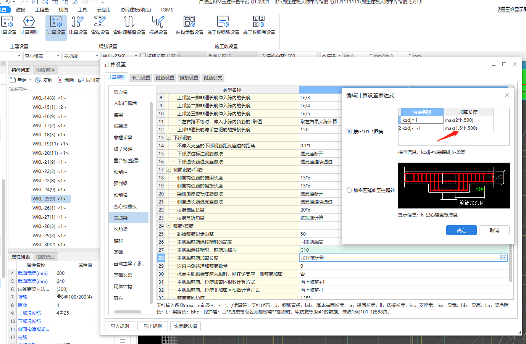Click the 抗震等级 column header
This screenshot has width=526, height=344.
pos(422,112)
